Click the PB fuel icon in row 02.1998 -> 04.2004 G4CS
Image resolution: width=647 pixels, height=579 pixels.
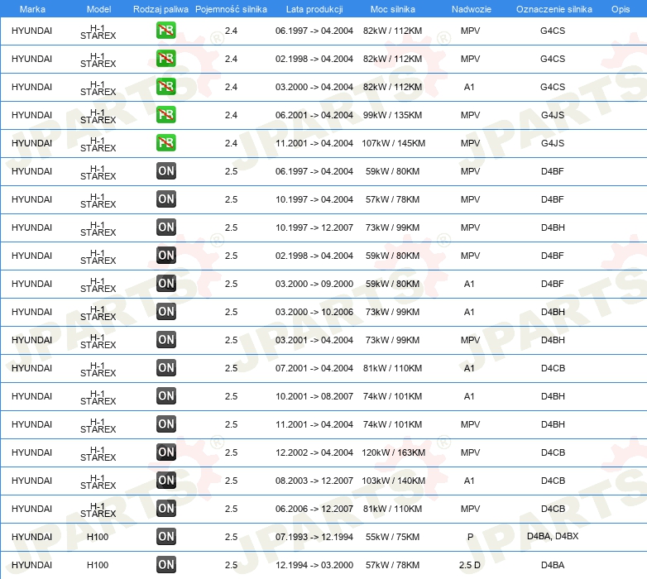click(x=165, y=59)
